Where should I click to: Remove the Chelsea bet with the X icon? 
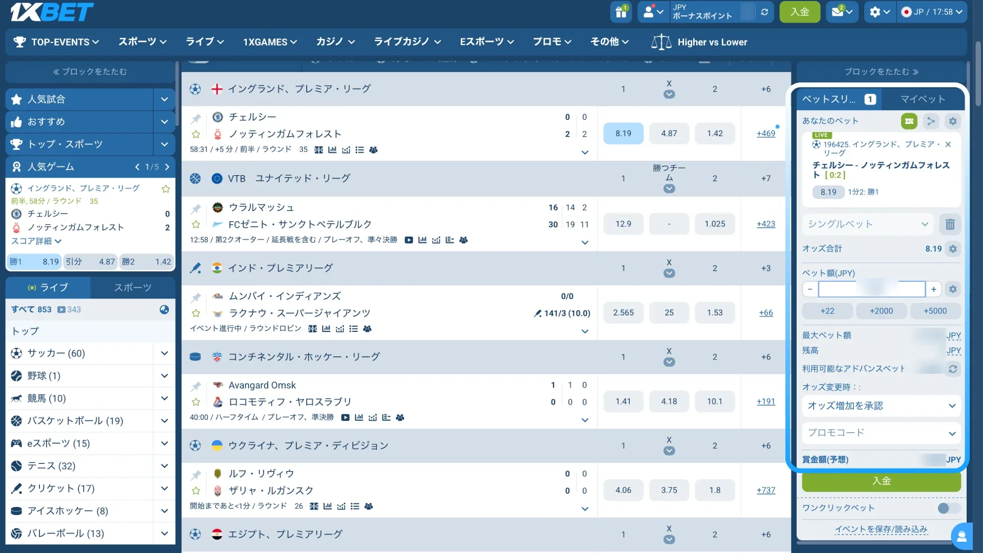pos(948,144)
